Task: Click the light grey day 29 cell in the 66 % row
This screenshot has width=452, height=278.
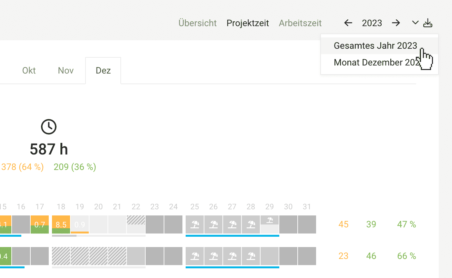Action: [270, 256]
